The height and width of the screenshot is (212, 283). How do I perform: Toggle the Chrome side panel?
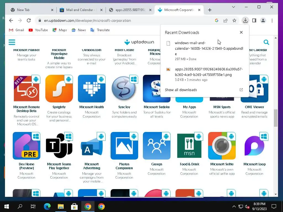tap(254, 20)
